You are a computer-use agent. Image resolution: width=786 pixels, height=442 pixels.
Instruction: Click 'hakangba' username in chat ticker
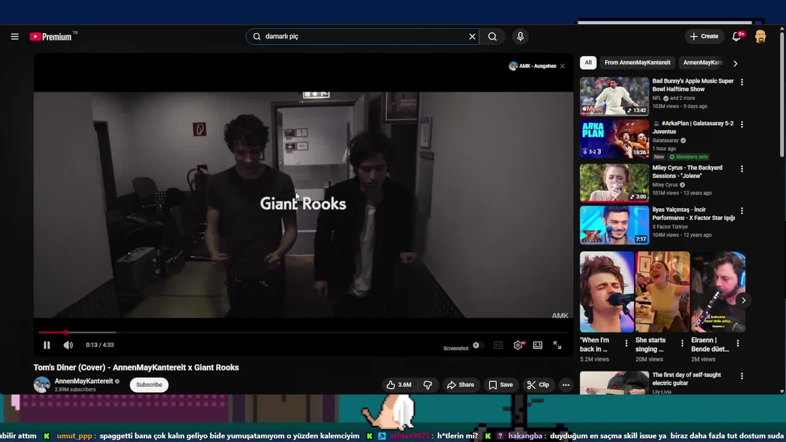point(525,436)
